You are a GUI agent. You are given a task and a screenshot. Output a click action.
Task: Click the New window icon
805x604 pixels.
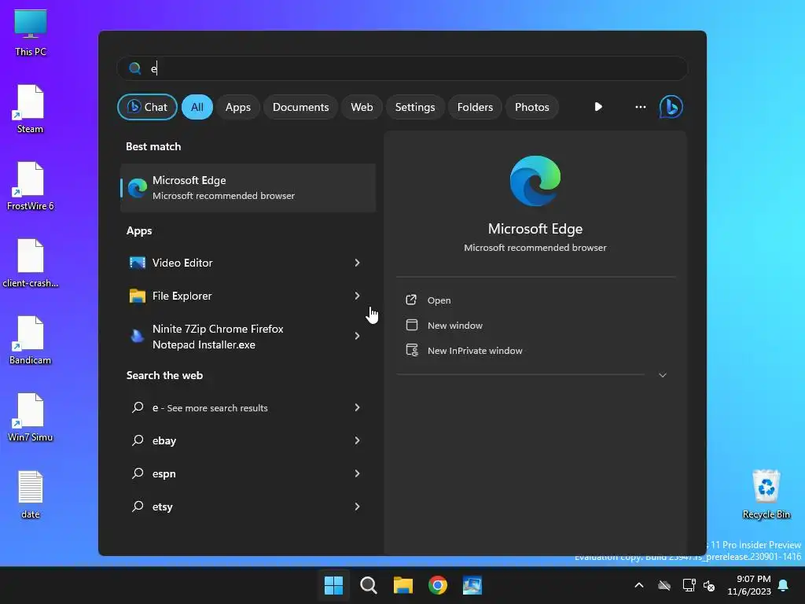pos(411,325)
